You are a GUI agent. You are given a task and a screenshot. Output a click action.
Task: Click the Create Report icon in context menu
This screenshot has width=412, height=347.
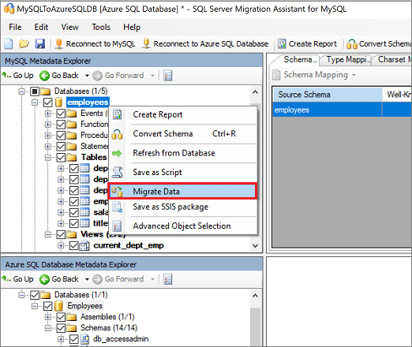tap(118, 114)
